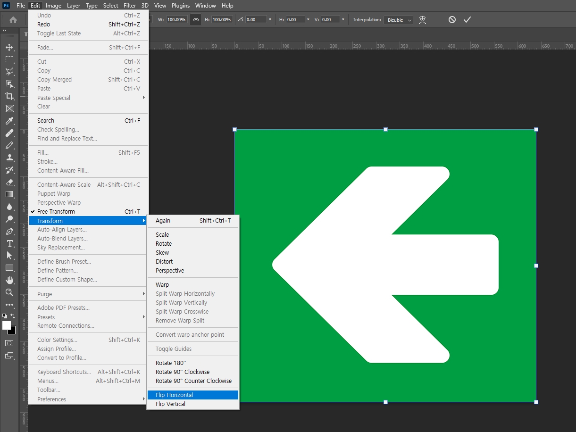Click the foreground color swatch
The height and width of the screenshot is (432, 576).
[x=6, y=325]
